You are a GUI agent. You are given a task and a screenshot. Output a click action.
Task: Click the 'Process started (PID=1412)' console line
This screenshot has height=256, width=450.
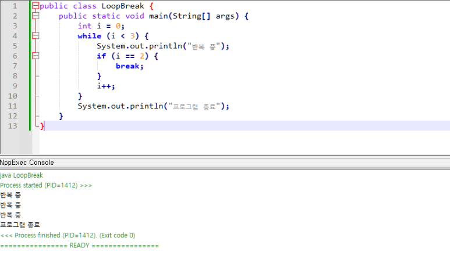(46, 185)
